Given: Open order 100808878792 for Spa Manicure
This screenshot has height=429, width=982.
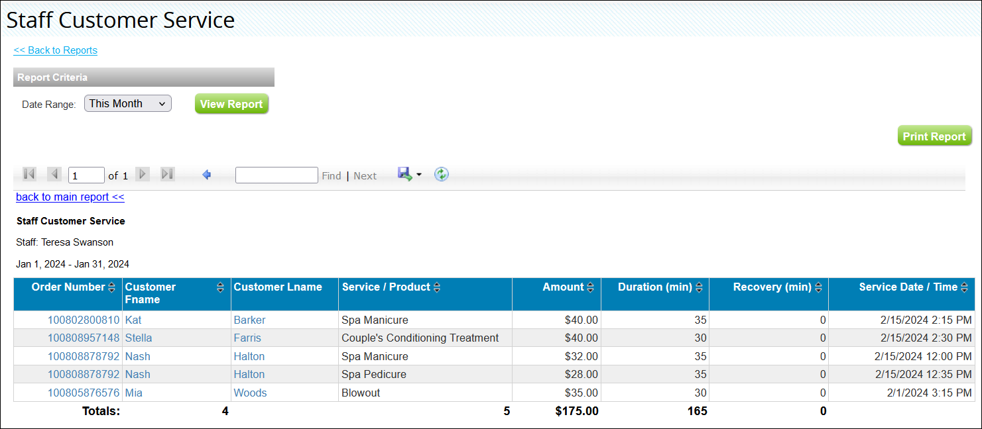Looking at the screenshot, I should 84,356.
